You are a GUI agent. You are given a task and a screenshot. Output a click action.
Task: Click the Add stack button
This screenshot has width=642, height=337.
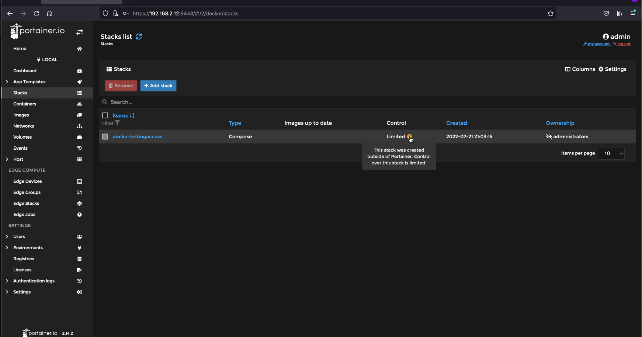pyautogui.click(x=158, y=86)
